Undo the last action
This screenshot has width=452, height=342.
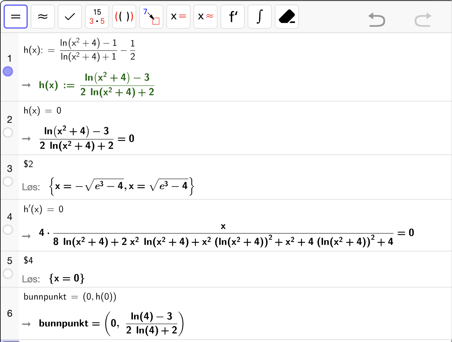point(377,20)
